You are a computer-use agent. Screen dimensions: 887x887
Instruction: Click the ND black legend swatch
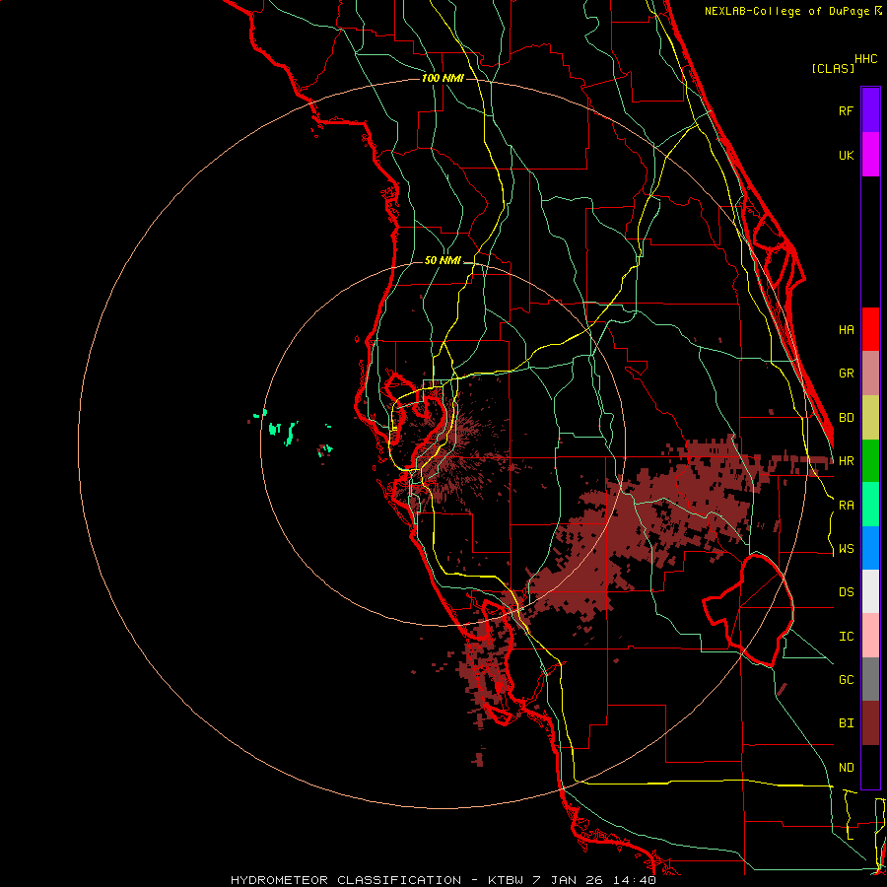coord(870,767)
